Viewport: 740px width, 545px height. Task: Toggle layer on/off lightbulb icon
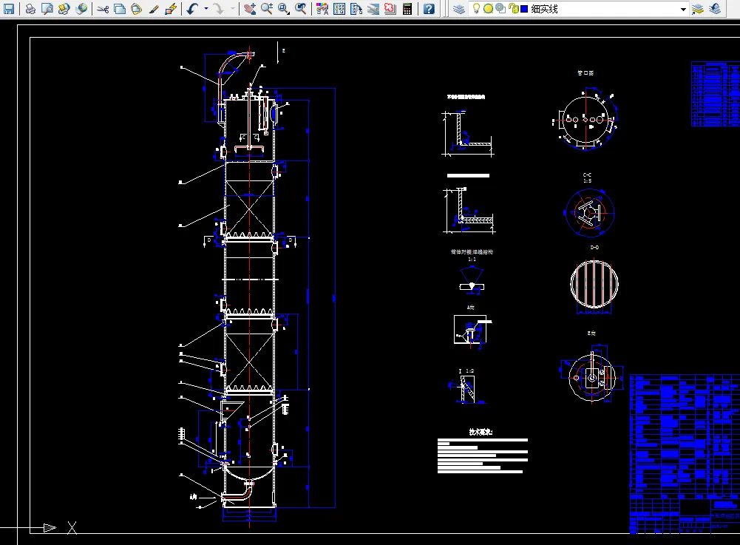click(476, 8)
